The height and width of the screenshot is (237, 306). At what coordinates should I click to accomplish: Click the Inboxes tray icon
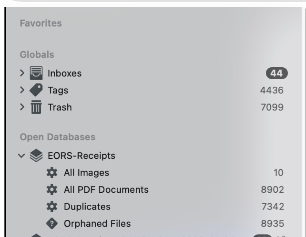pos(36,73)
